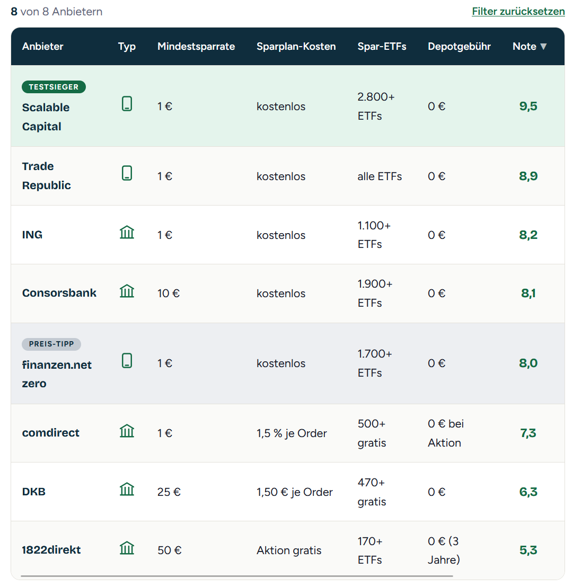
Task: Click Consorsbank's 8,1 rating
Action: (x=528, y=293)
